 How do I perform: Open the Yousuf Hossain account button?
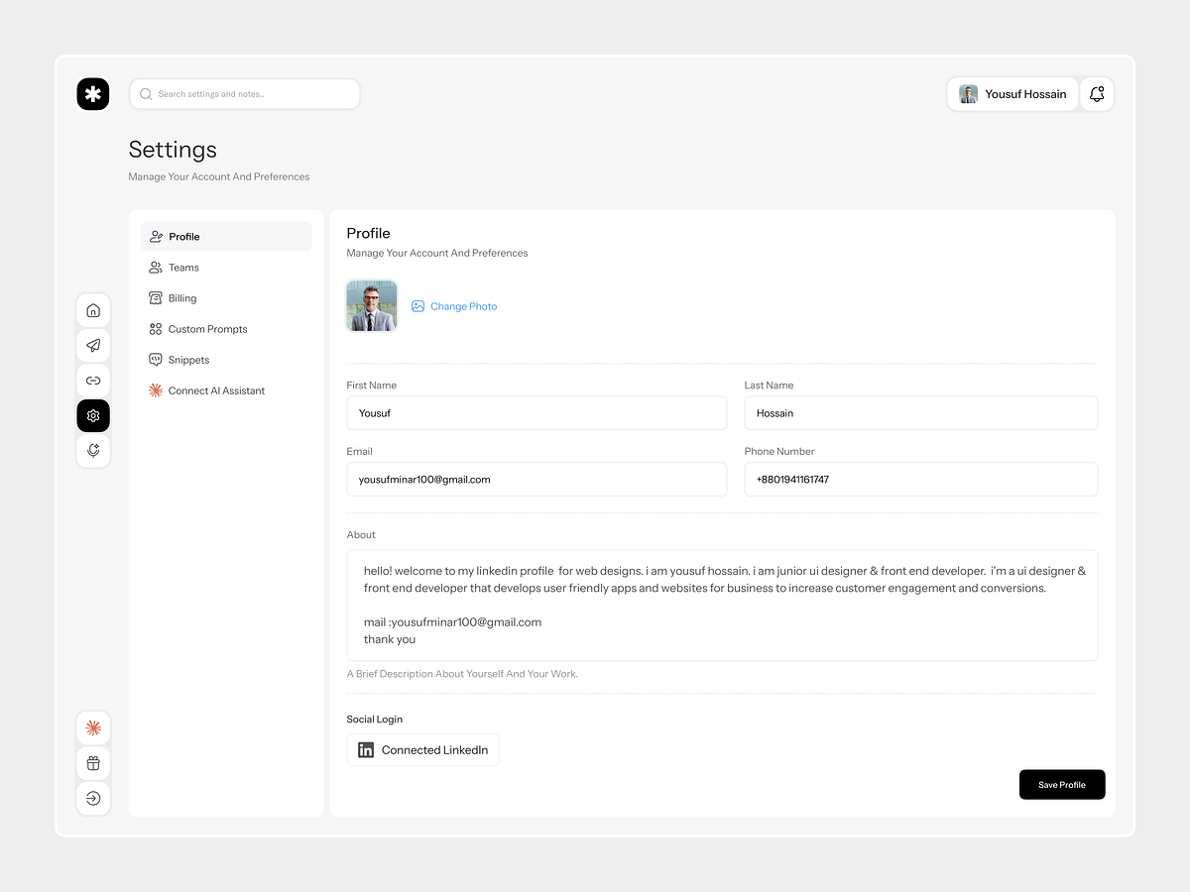coord(1012,94)
